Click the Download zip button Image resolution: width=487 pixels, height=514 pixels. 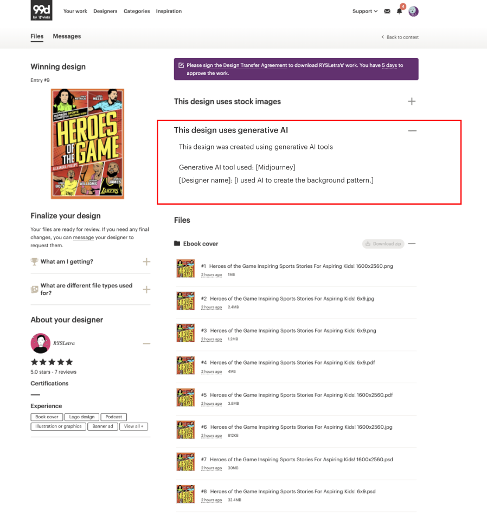point(383,243)
